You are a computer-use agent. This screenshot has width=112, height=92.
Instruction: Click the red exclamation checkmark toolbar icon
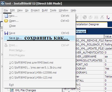[108, 17]
